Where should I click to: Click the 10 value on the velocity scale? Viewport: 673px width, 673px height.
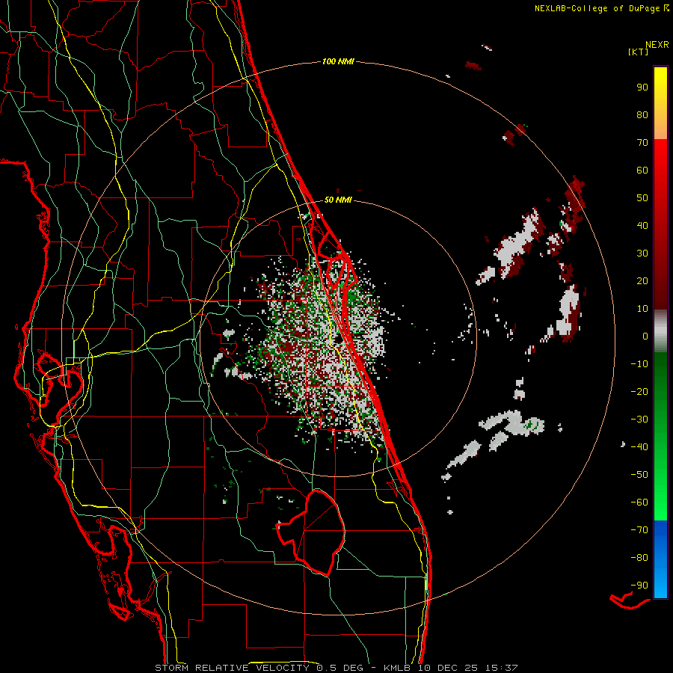point(642,309)
